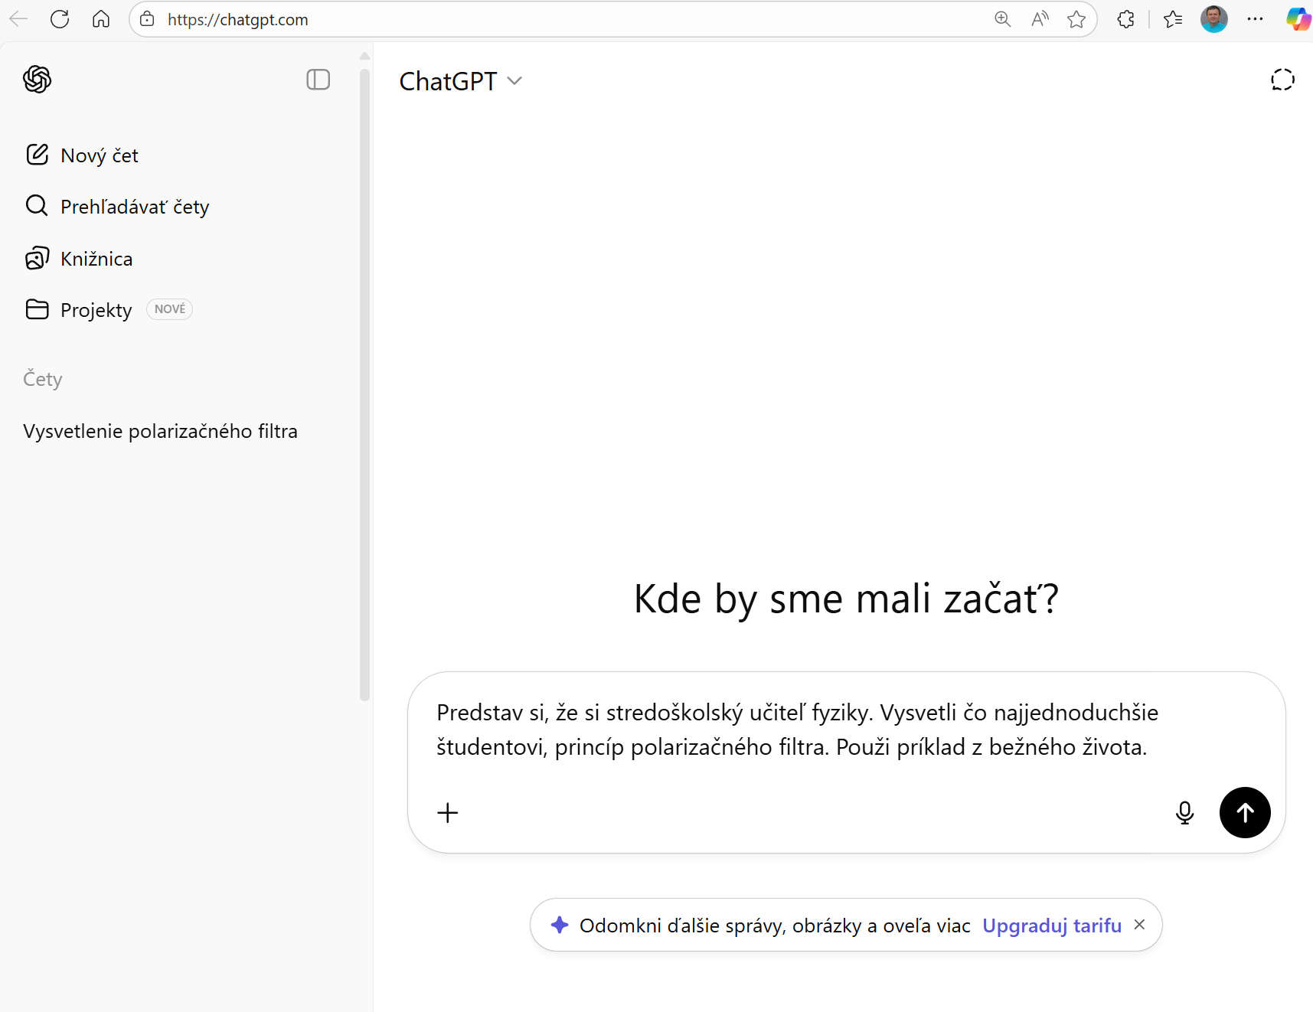Click inside the prompt text field
The width and height of the screenshot is (1313, 1012).
click(x=796, y=730)
